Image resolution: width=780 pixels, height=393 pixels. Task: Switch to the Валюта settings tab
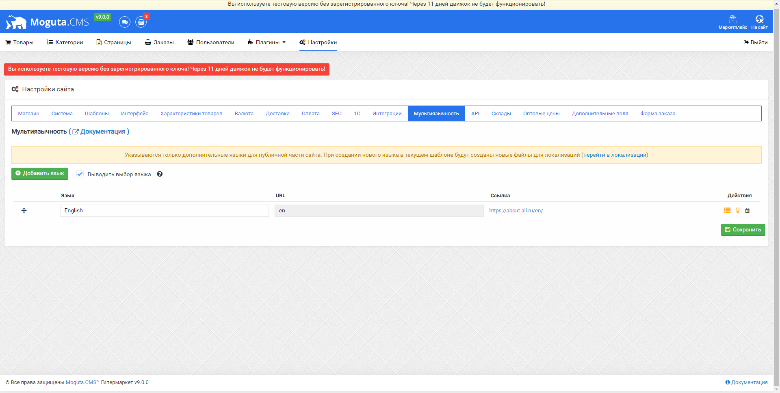point(244,114)
